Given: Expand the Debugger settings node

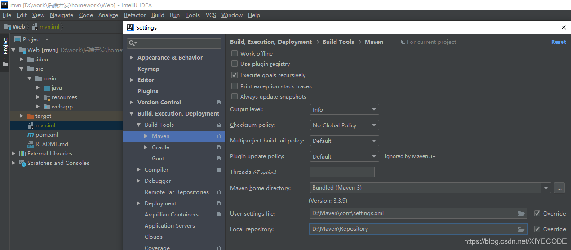Looking at the screenshot, I should tap(139, 181).
